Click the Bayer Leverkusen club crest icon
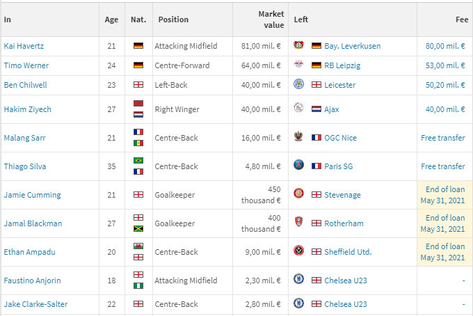473x316 pixels. coord(298,46)
